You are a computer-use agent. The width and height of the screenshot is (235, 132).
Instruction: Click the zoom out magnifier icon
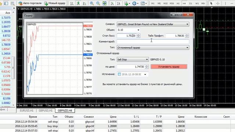click(x=98, y=3)
